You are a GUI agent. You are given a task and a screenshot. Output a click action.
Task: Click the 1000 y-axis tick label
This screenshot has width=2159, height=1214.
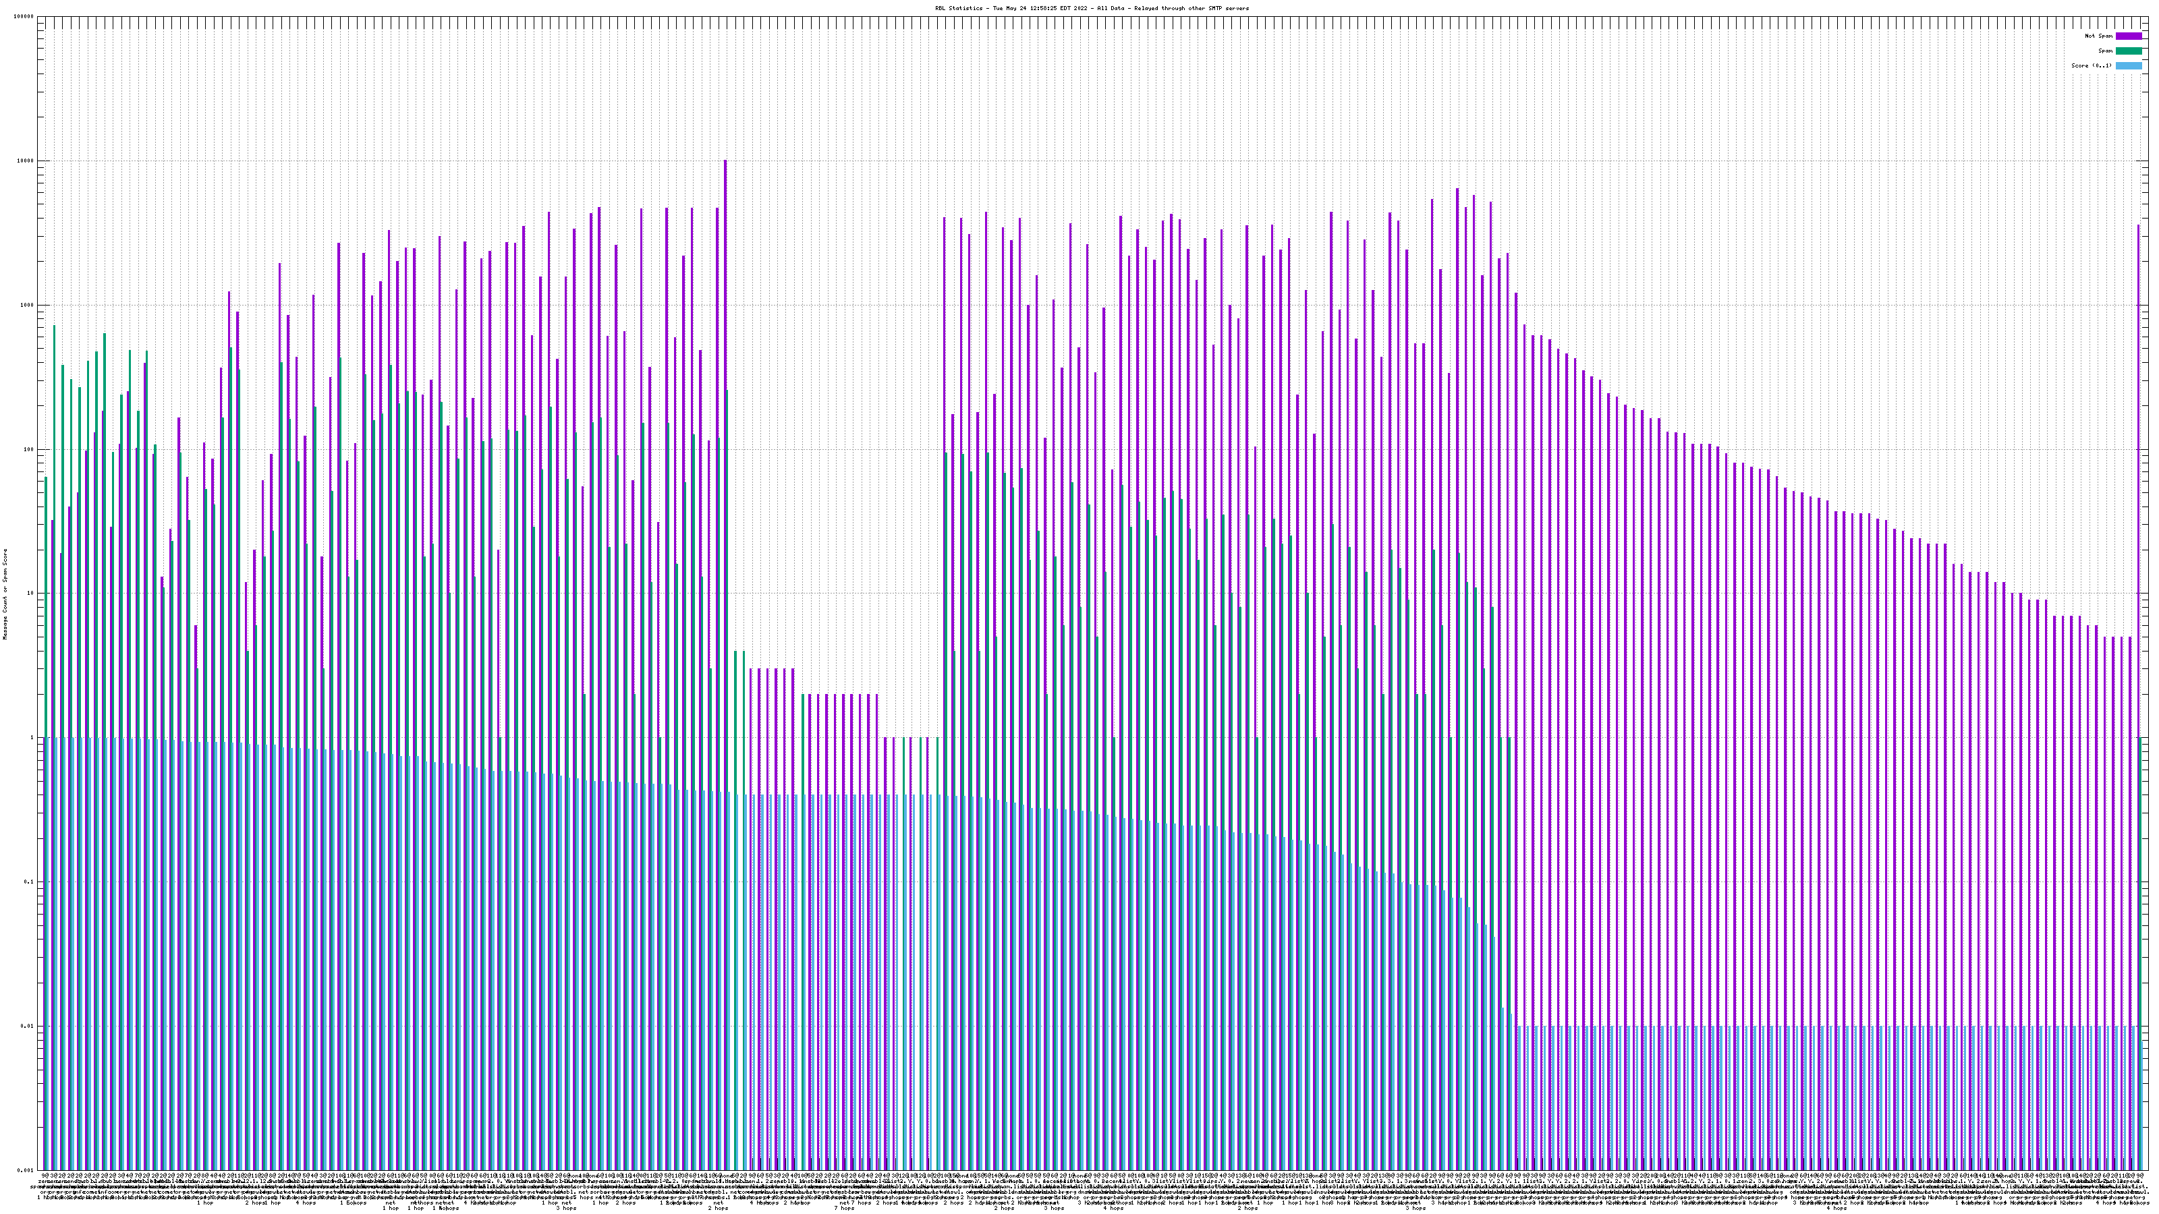(x=27, y=305)
